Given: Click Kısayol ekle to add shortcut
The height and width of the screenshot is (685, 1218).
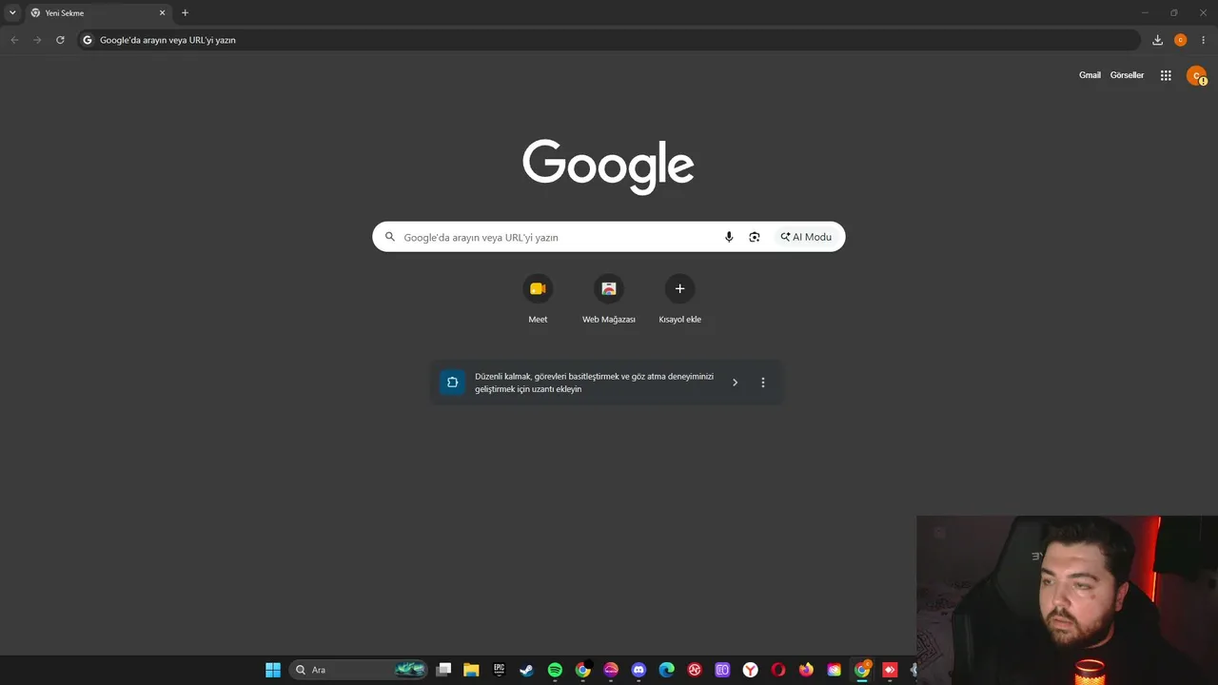Looking at the screenshot, I should tap(679, 300).
